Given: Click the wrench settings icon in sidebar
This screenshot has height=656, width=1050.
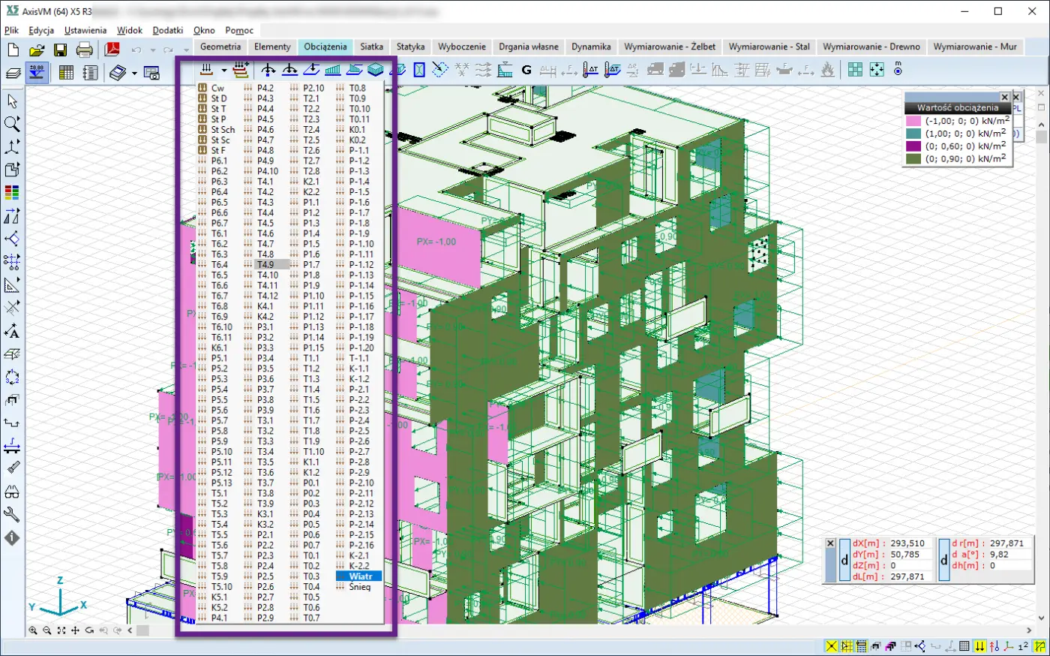Looking at the screenshot, I should coord(12,515).
